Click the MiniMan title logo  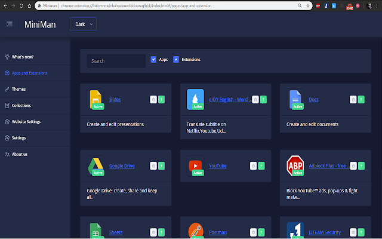[40, 24]
